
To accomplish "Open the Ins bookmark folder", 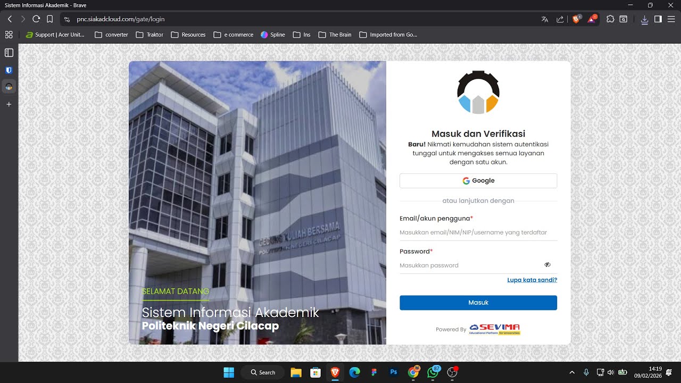I will [x=302, y=35].
